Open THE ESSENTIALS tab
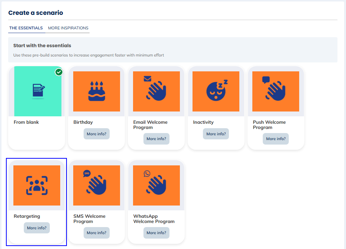The height and width of the screenshot is (249, 346). (26, 28)
